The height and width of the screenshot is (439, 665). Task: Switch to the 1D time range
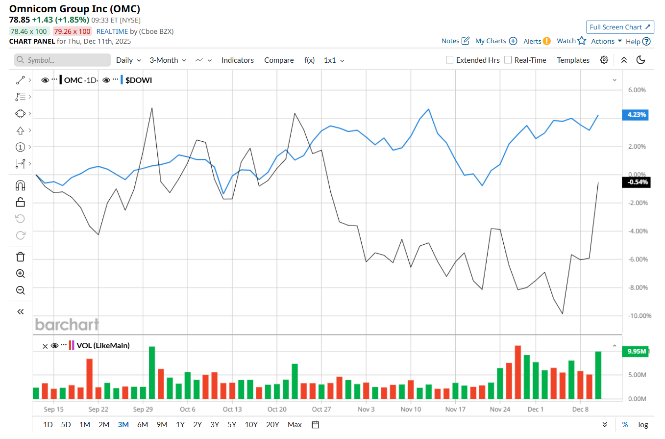(x=48, y=424)
